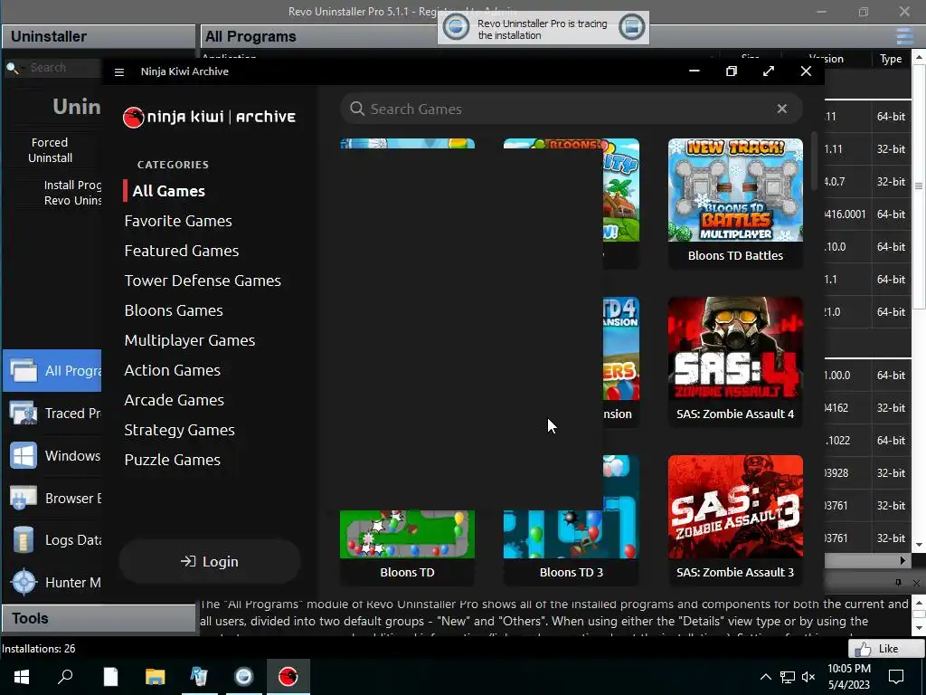Open the notification center icon
This screenshot has width=926, height=695.
click(x=896, y=677)
